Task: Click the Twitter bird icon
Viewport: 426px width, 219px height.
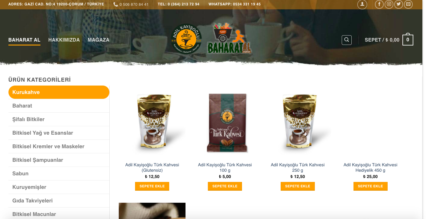Action: click(399, 4)
